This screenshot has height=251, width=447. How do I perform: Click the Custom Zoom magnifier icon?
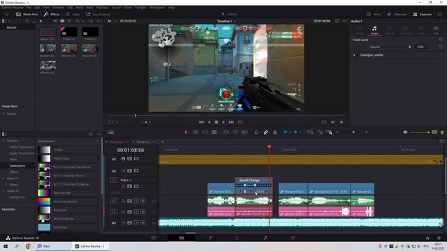[330, 132]
